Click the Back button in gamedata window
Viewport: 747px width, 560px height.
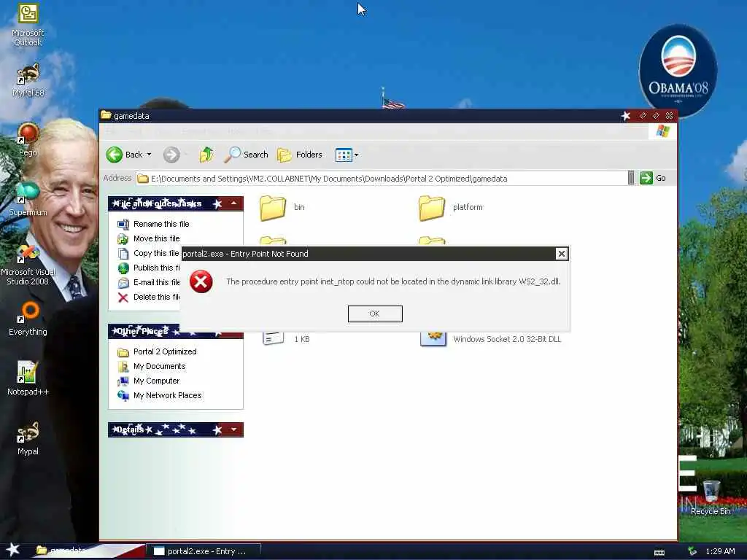(x=124, y=155)
